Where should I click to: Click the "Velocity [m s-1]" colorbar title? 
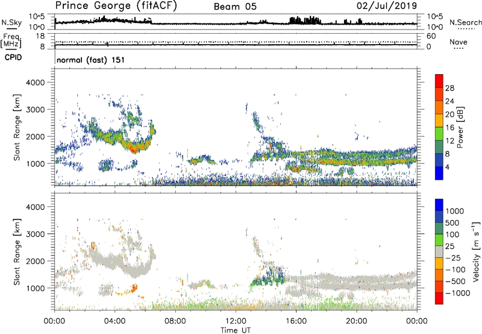pyautogui.click(x=476, y=251)
